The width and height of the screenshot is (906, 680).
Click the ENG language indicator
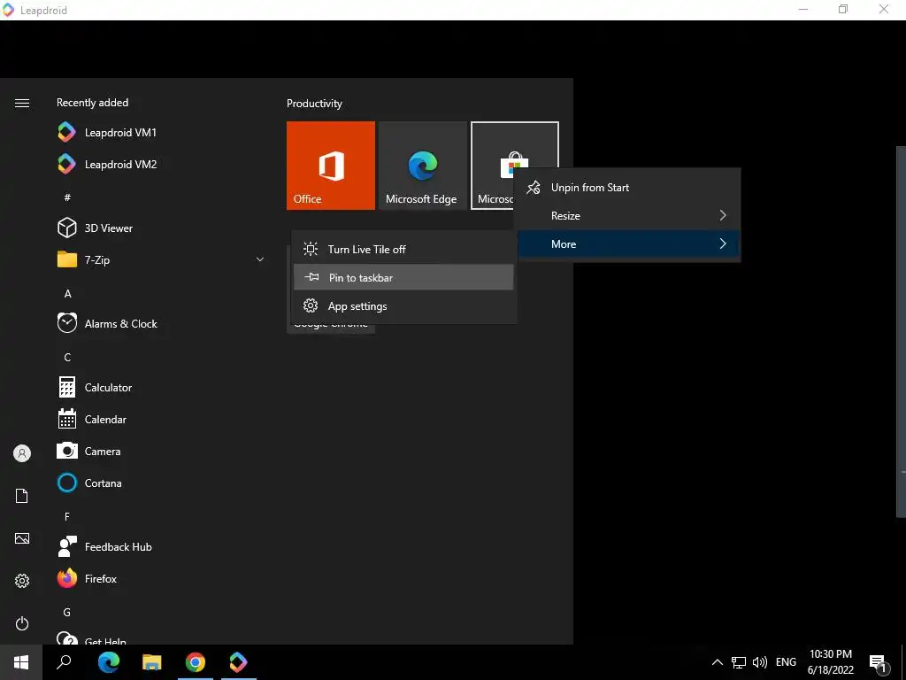click(786, 662)
